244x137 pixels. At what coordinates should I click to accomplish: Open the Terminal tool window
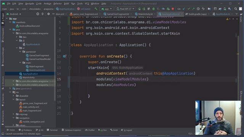52,130
